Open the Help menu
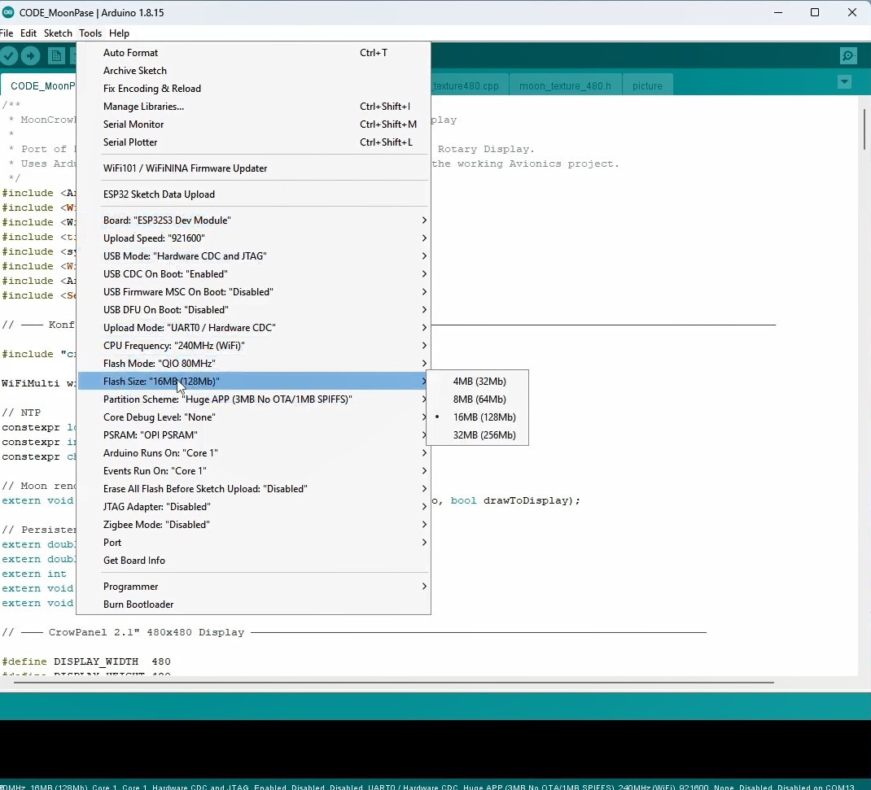871x790 pixels. (119, 33)
